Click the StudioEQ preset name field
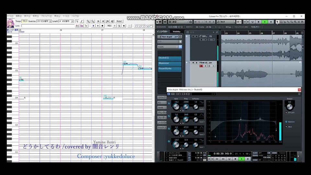Viewport: 311px width, 175px height. [x=202, y=94]
